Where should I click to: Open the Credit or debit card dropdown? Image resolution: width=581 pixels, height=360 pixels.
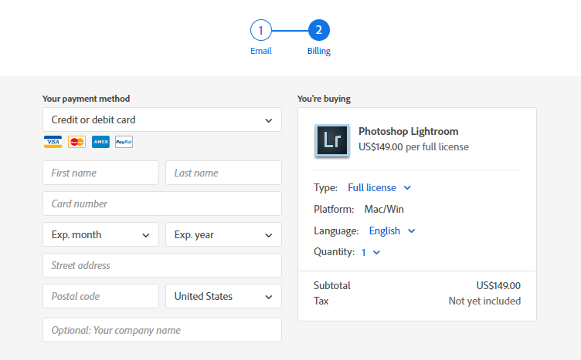[162, 119]
